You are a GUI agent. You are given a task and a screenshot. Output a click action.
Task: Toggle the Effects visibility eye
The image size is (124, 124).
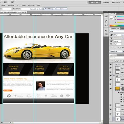pos(119,92)
